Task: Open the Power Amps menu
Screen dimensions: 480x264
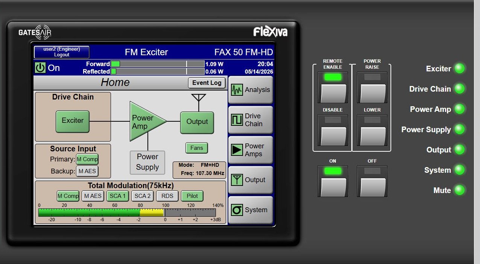Action: click(251, 150)
